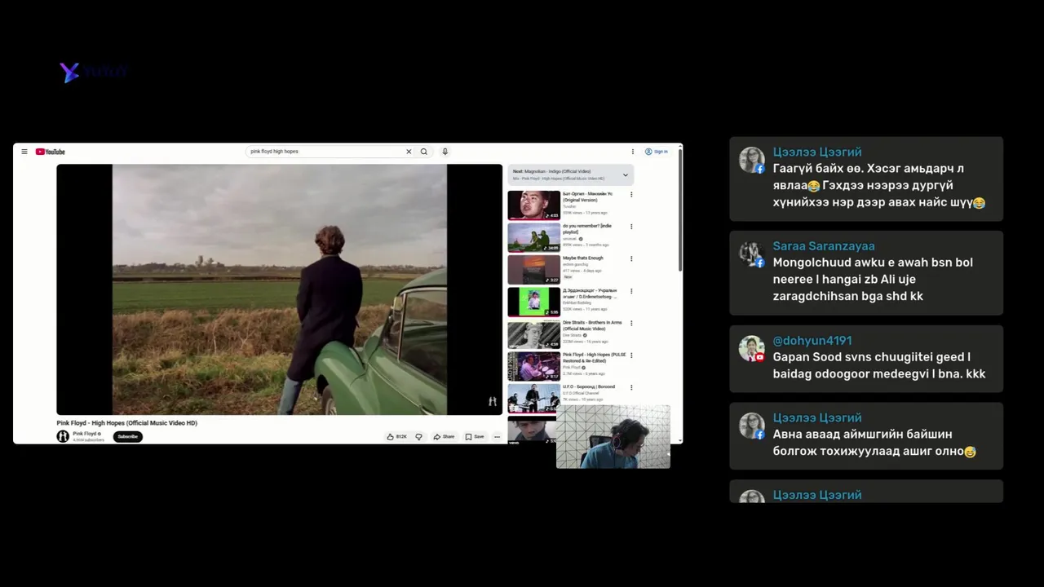This screenshot has height=587, width=1044.
Task: Open options for Д.Эрдэнэцэцэг video
Action: [x=631, y=291]
